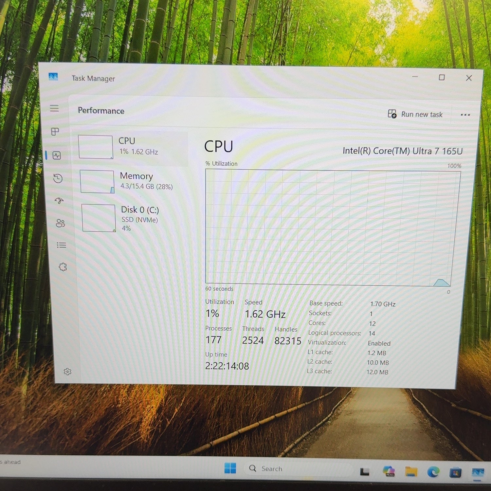Click the 60 seconds graph label
Image resolution: width=491 pixels, height=491 pixels.
(x=219, y=289)
